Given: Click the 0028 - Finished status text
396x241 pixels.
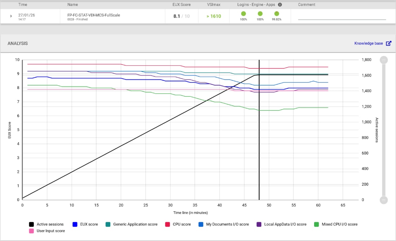Looking at the screenshot, I should [x=78, y=19].
